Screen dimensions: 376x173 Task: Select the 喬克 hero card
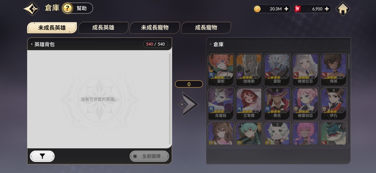[277, 104]
